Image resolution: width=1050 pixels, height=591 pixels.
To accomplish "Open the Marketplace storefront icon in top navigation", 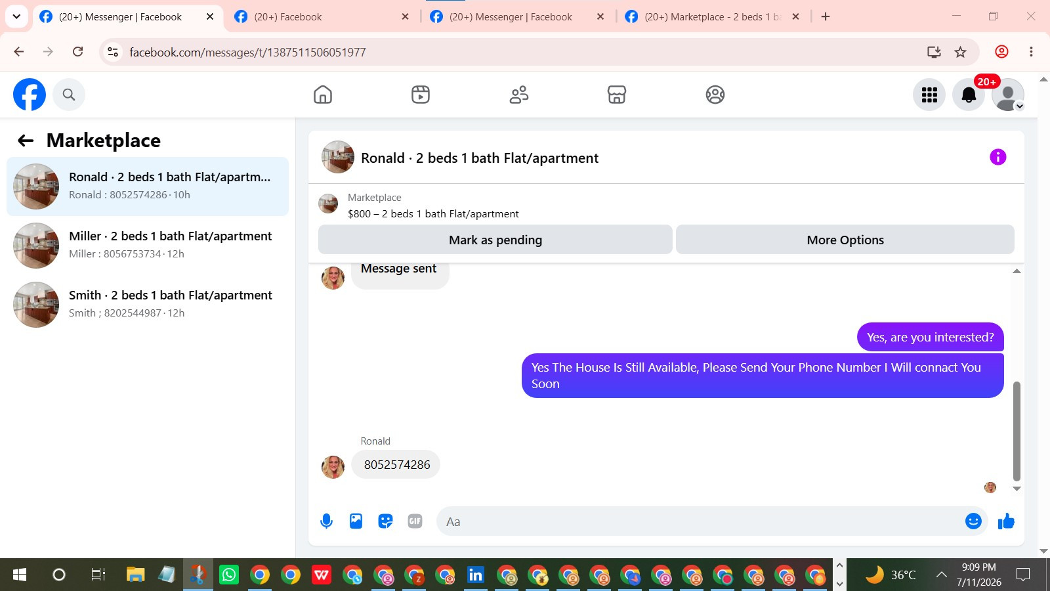I will tap(617, 95).
